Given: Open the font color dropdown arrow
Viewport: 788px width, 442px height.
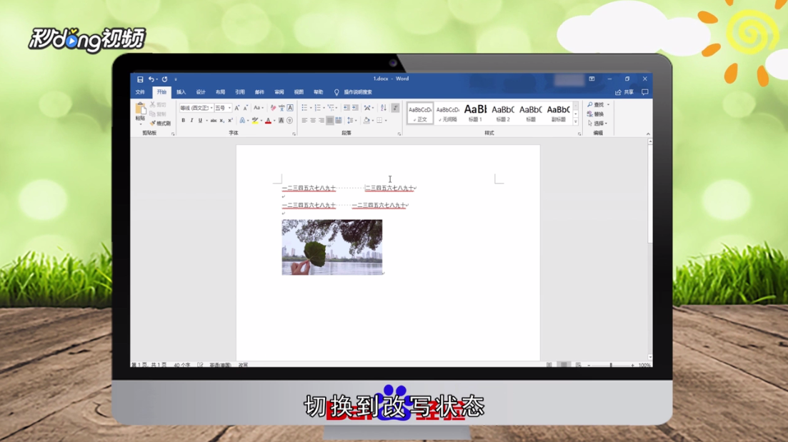Looking at the screenshot, I should pyautogui.click(x=274, y=121).
